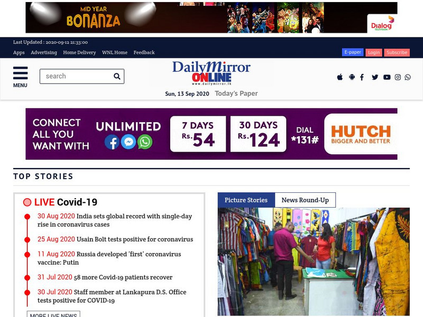The height and width of the screenshot is (317, 423).
Task: Click the Login button
Action: 373,52
